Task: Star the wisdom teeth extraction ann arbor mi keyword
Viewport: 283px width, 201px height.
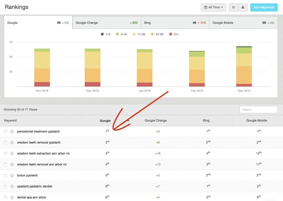Action: coord(12,154)
